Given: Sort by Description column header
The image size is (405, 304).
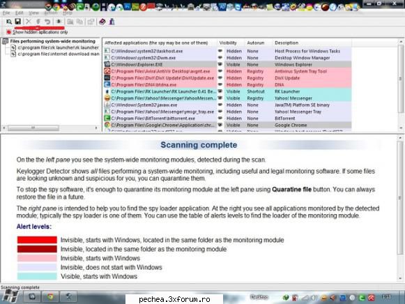Looking at the screenshot, I should [x=312, y=43].
